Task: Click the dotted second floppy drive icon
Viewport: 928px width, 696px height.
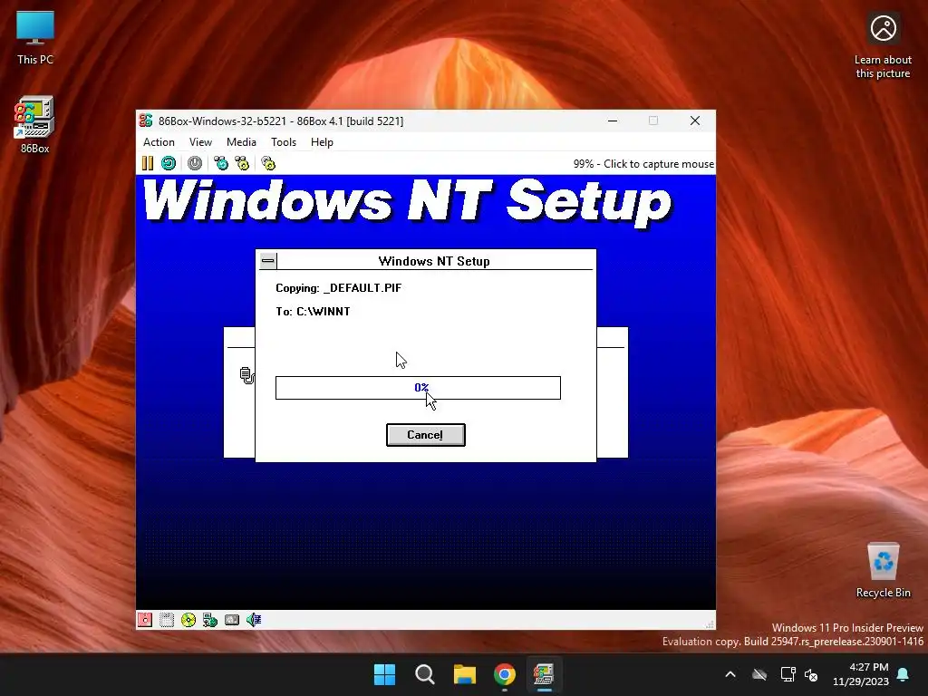Action: coord(167,620)
